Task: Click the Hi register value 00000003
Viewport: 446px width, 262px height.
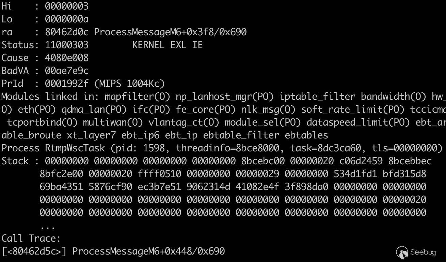Action: click(x=67, y=6)
